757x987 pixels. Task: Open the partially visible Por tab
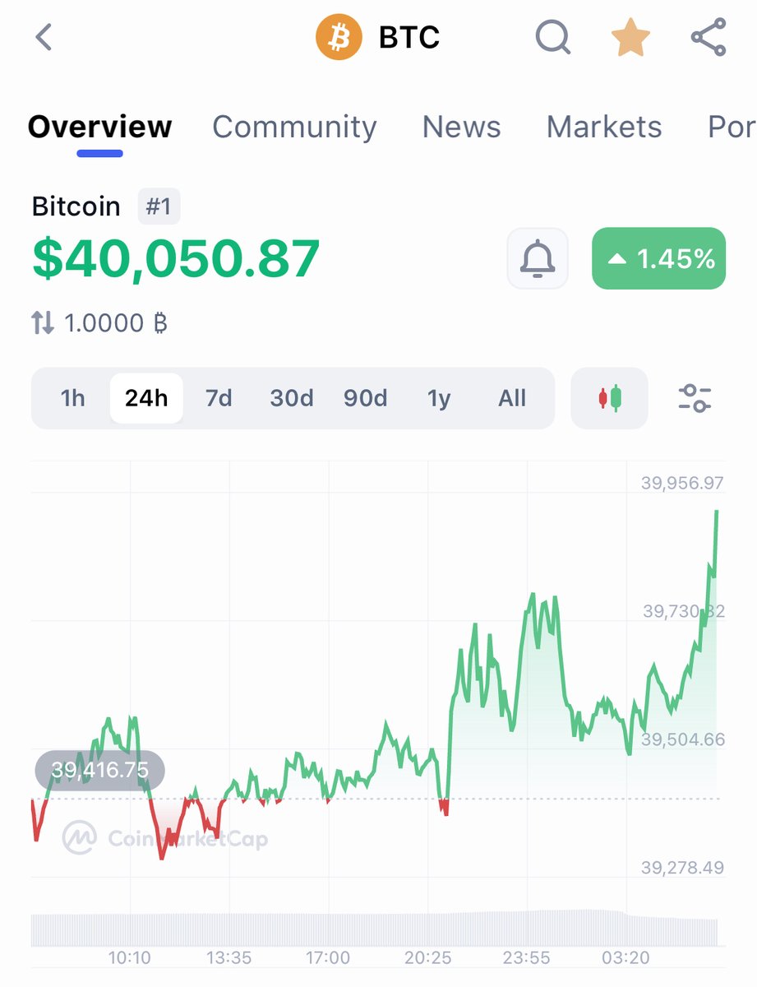click(731, 127)
